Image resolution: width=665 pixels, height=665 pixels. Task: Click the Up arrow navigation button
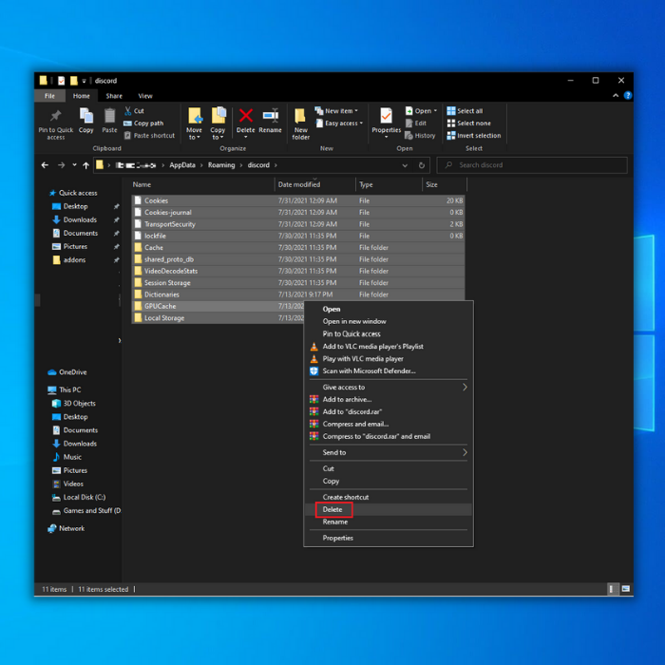[85, 165]
